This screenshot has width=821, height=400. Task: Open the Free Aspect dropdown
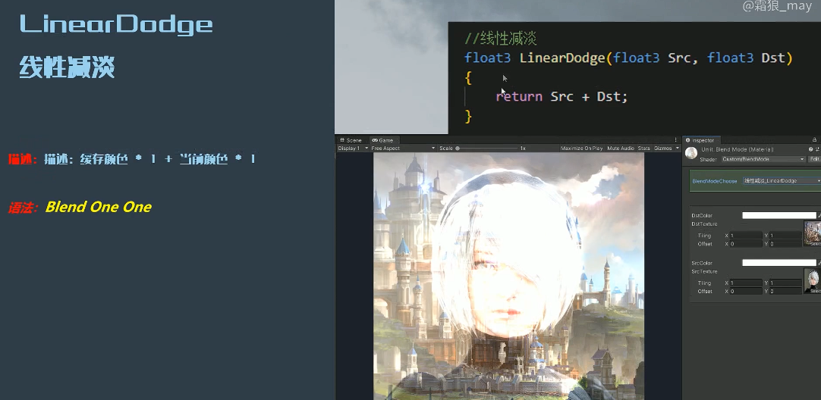click(x=403, y=148)
